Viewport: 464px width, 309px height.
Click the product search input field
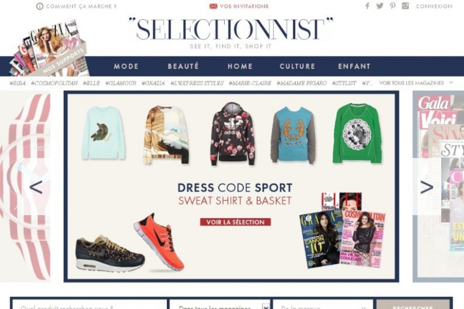pyautogui.click(x=89, y=305)
